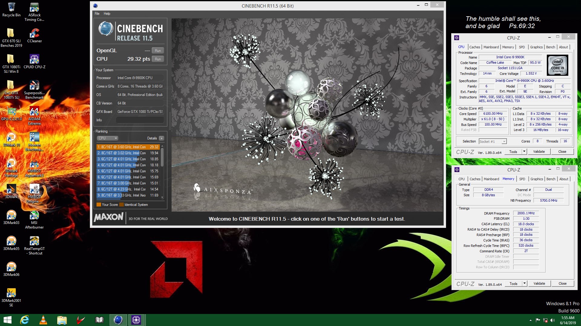Open the Socket #1 selection dropdown
The height and width of the screenshot is (326, 581).
pyautogui.click(x=493, y=141)
